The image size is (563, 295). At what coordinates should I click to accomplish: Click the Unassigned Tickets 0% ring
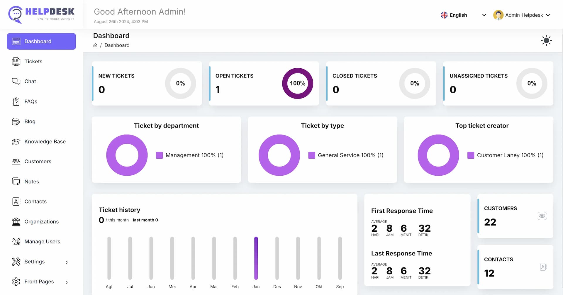tap(532, 83)
